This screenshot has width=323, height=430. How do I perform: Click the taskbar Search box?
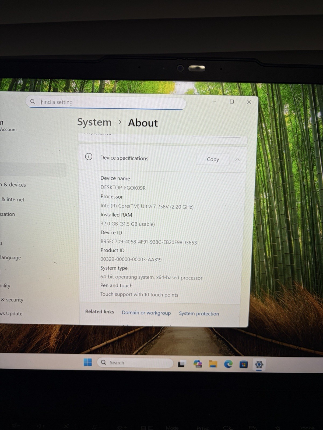[135, 363]
